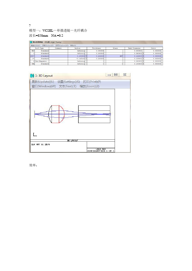Open the 打印(Print) menu
192x271 pixels.
point(92,81)
